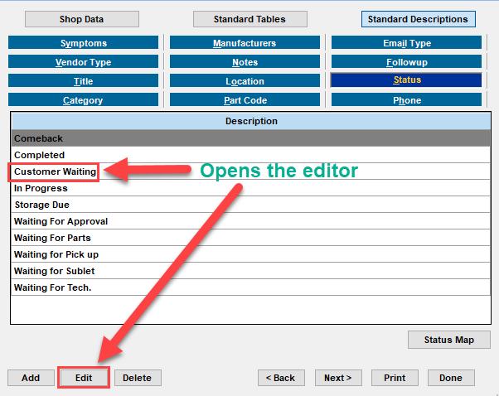Viewport: 499px width, 396px height.
Task: Click the Location category button
Action: pyautogui.click(x=245, y=81)
